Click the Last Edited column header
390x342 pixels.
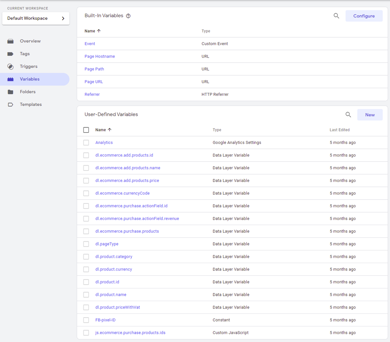coord(340,130)
